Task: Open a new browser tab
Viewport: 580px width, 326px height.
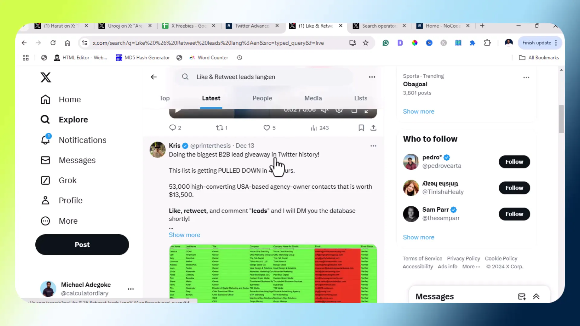Action: pyautogui.click(x=482, y=26)
